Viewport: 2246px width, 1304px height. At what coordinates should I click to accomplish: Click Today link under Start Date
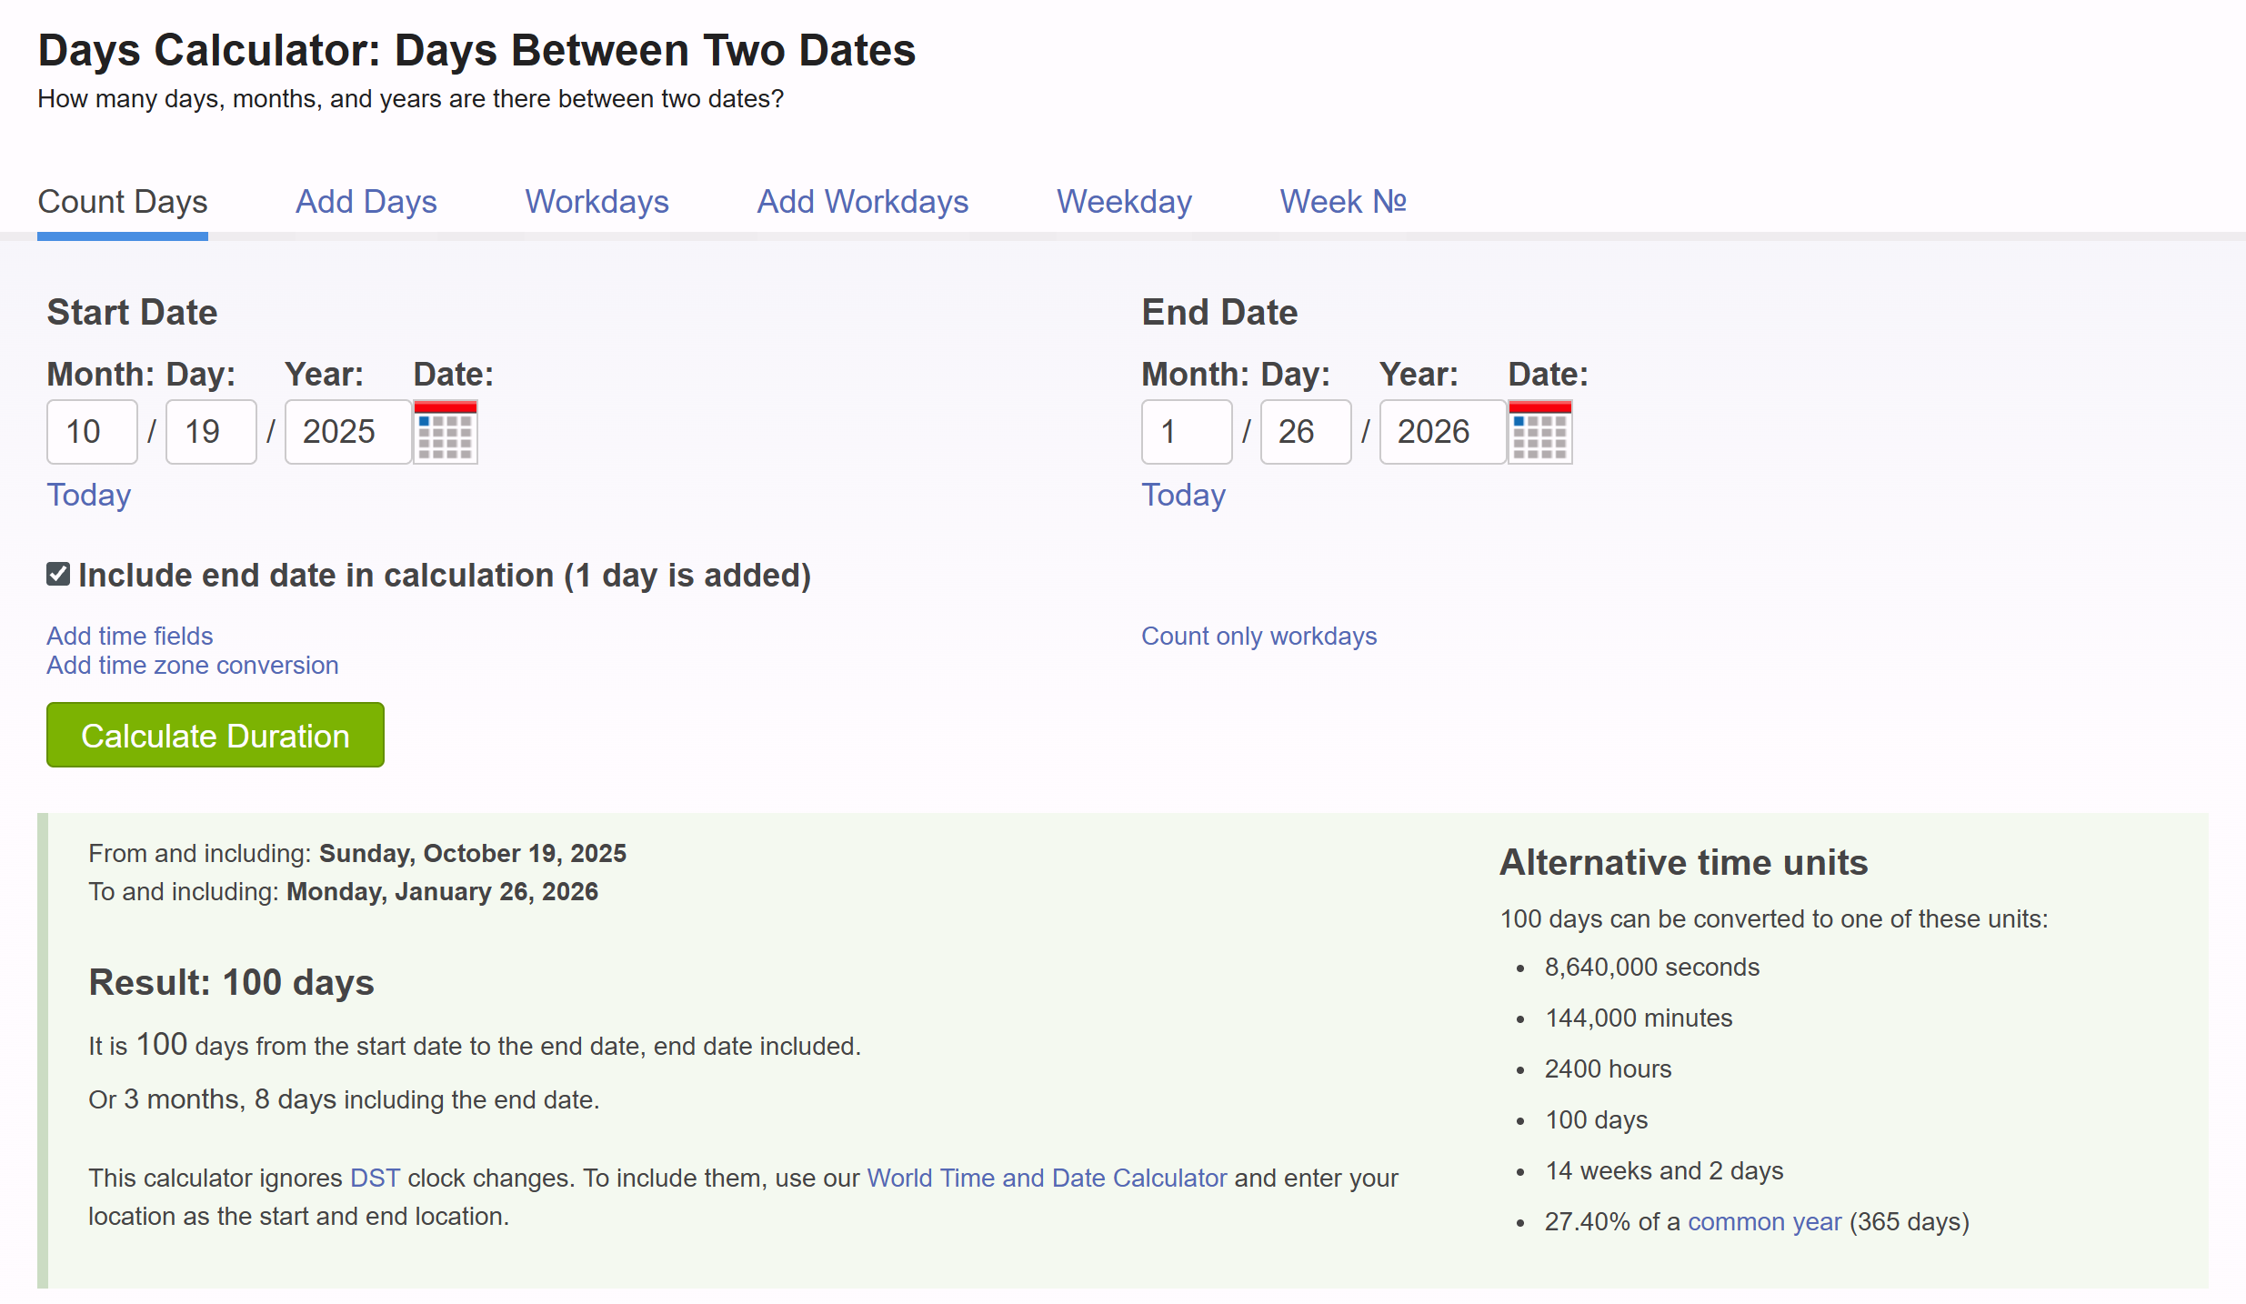click(89, 495)
